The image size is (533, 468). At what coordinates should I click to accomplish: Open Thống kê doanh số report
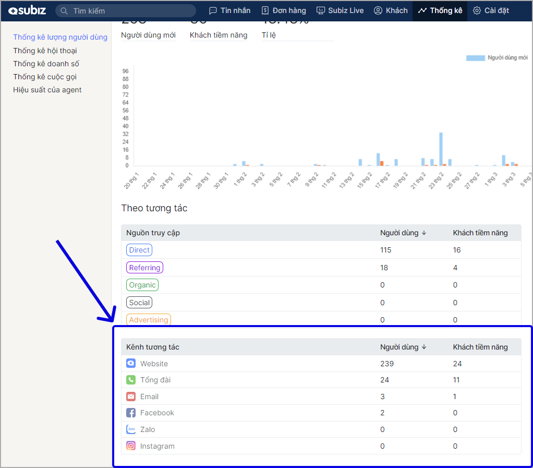tap(46, 64)
